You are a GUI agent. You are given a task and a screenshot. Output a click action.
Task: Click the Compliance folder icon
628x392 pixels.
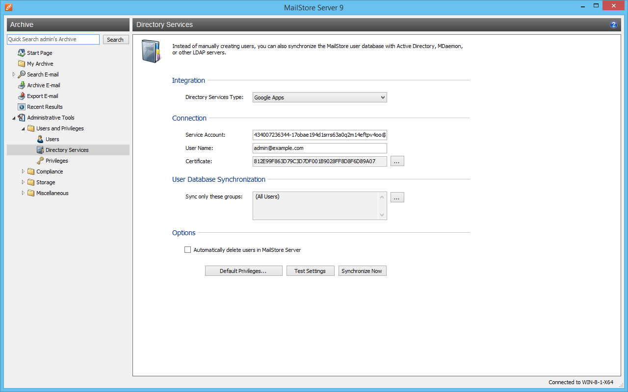point(31,171)
